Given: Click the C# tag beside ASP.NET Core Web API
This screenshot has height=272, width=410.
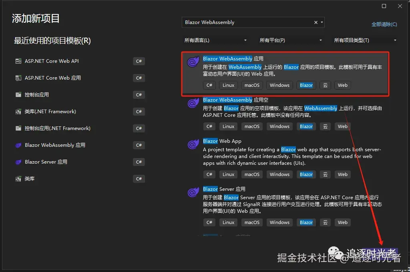Looking at the screenshot, I should point(139,61).
